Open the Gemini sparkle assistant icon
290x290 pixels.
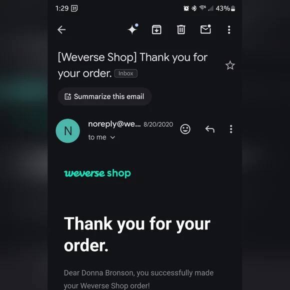pos(133,29)
